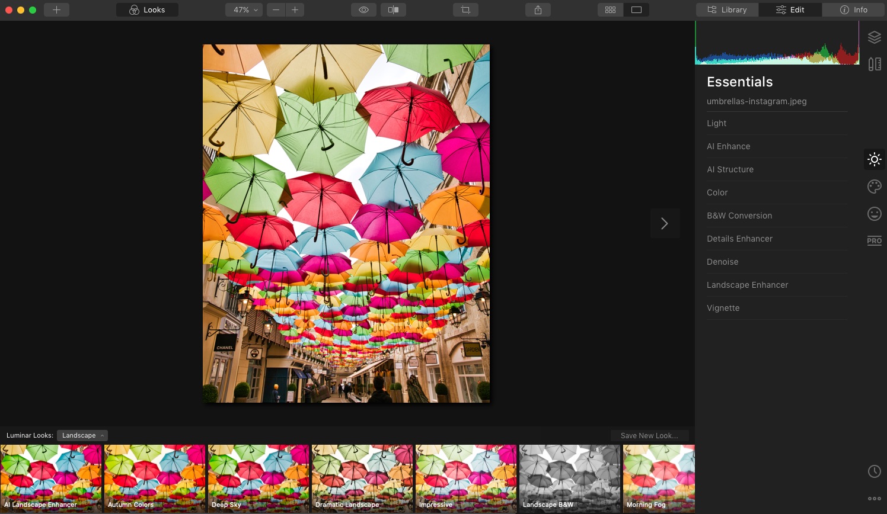
Task: Click the Save New Look button
Action: [x=649, y=436]
